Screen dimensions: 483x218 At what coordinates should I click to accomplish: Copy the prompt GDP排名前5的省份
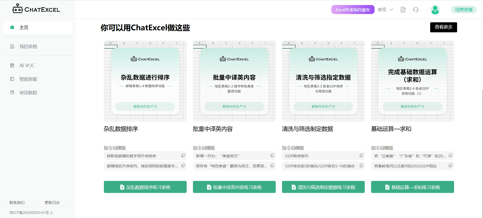(x=361, y=166)
